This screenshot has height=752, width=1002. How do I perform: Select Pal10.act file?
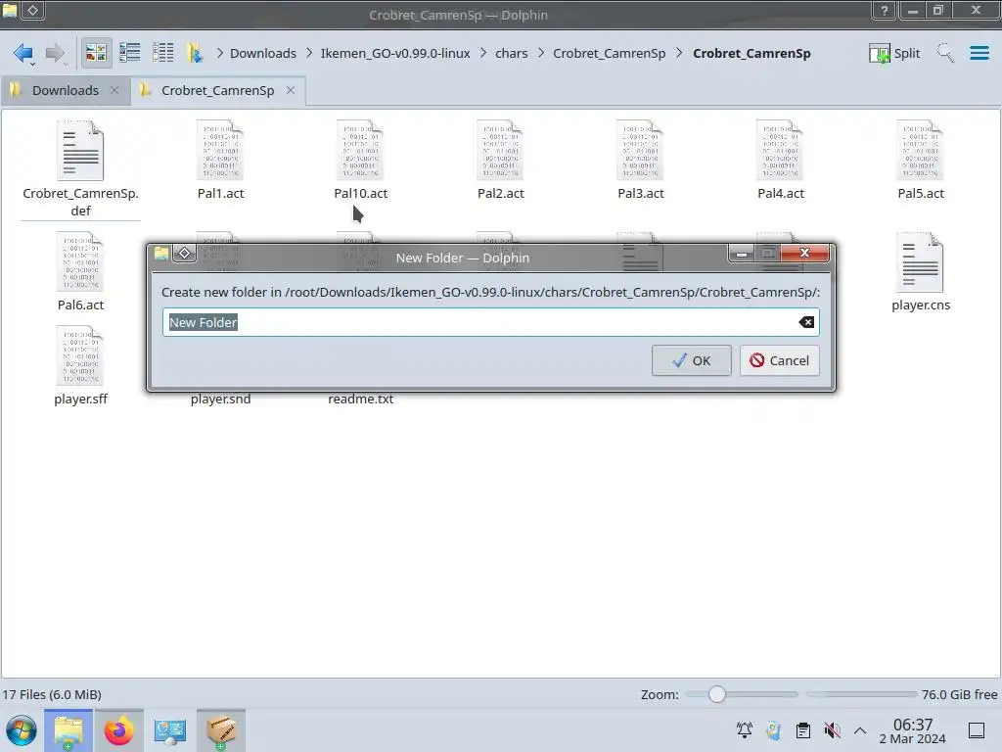(360, 160)
